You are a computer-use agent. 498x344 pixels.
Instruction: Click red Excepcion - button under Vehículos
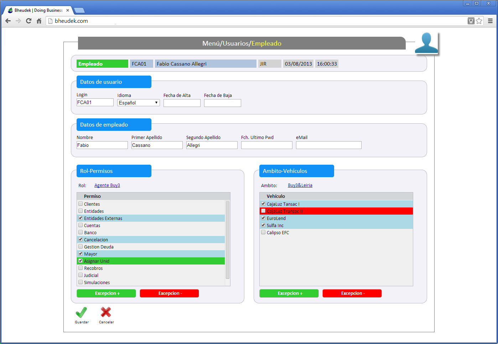[352, 293]
